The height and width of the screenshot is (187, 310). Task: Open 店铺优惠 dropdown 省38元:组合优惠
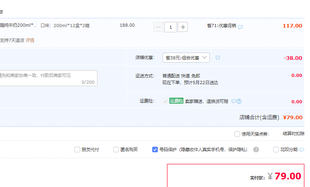(x=186, y=57)
